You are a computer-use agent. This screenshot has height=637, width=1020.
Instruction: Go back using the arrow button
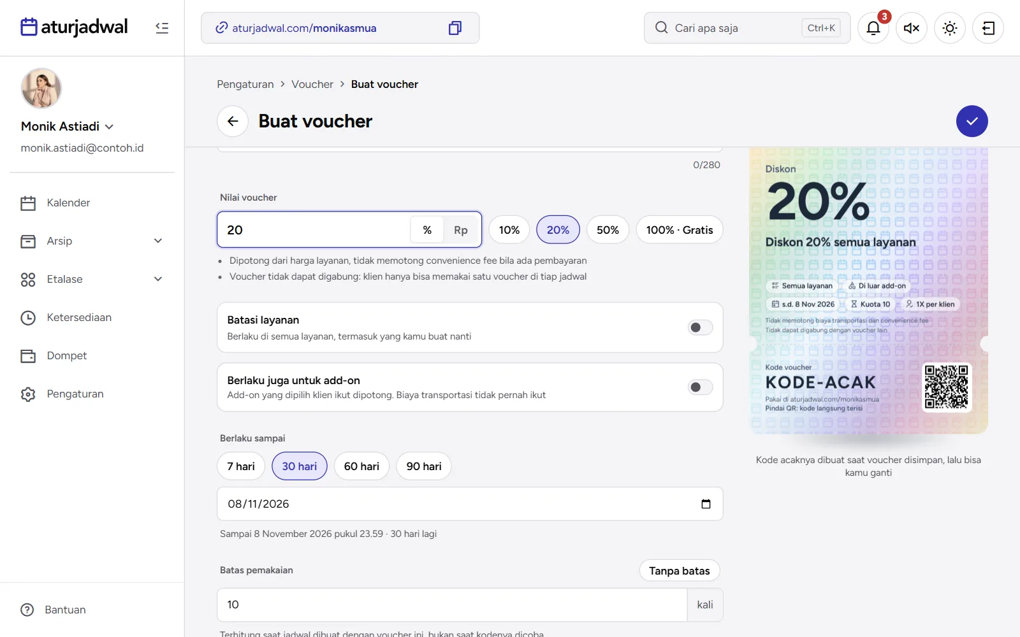(x=233, y=121)
